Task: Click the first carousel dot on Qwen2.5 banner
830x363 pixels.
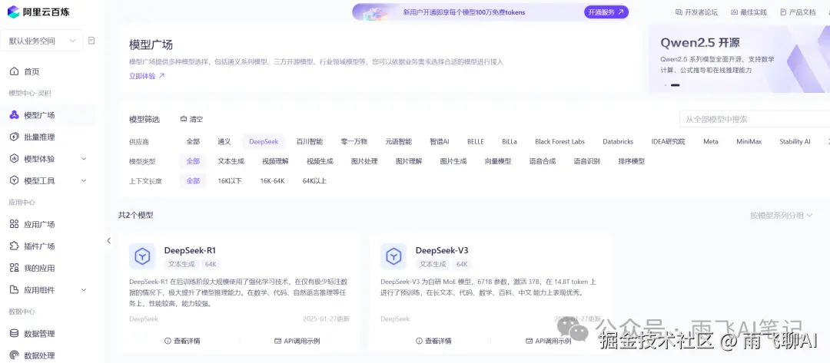Action: 666,85
